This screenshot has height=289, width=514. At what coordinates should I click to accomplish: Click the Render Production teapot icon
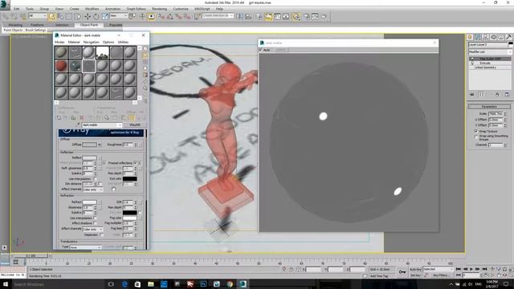click(324, 16)
